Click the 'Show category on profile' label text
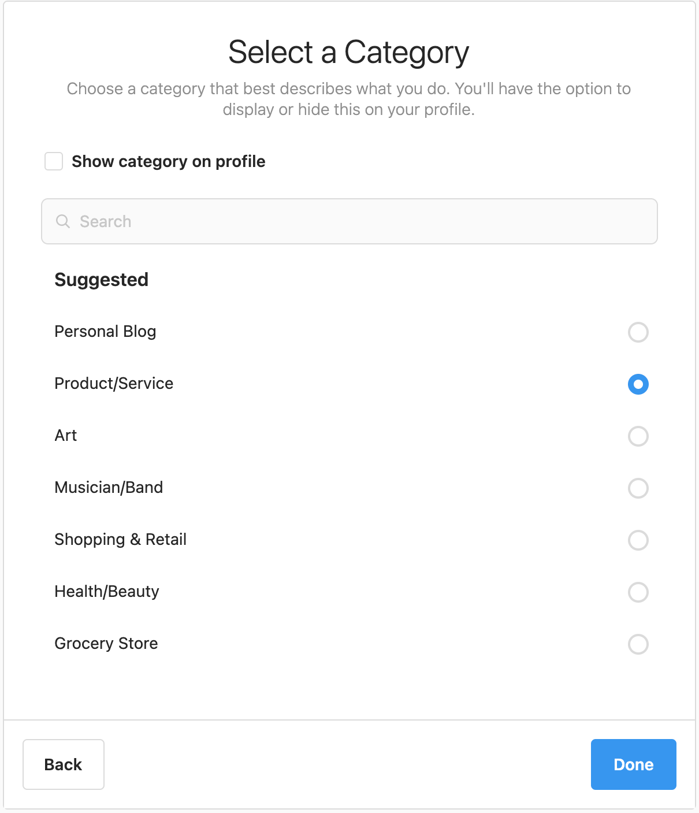Screen dimensions: 699x813 (x=169, y=162)
